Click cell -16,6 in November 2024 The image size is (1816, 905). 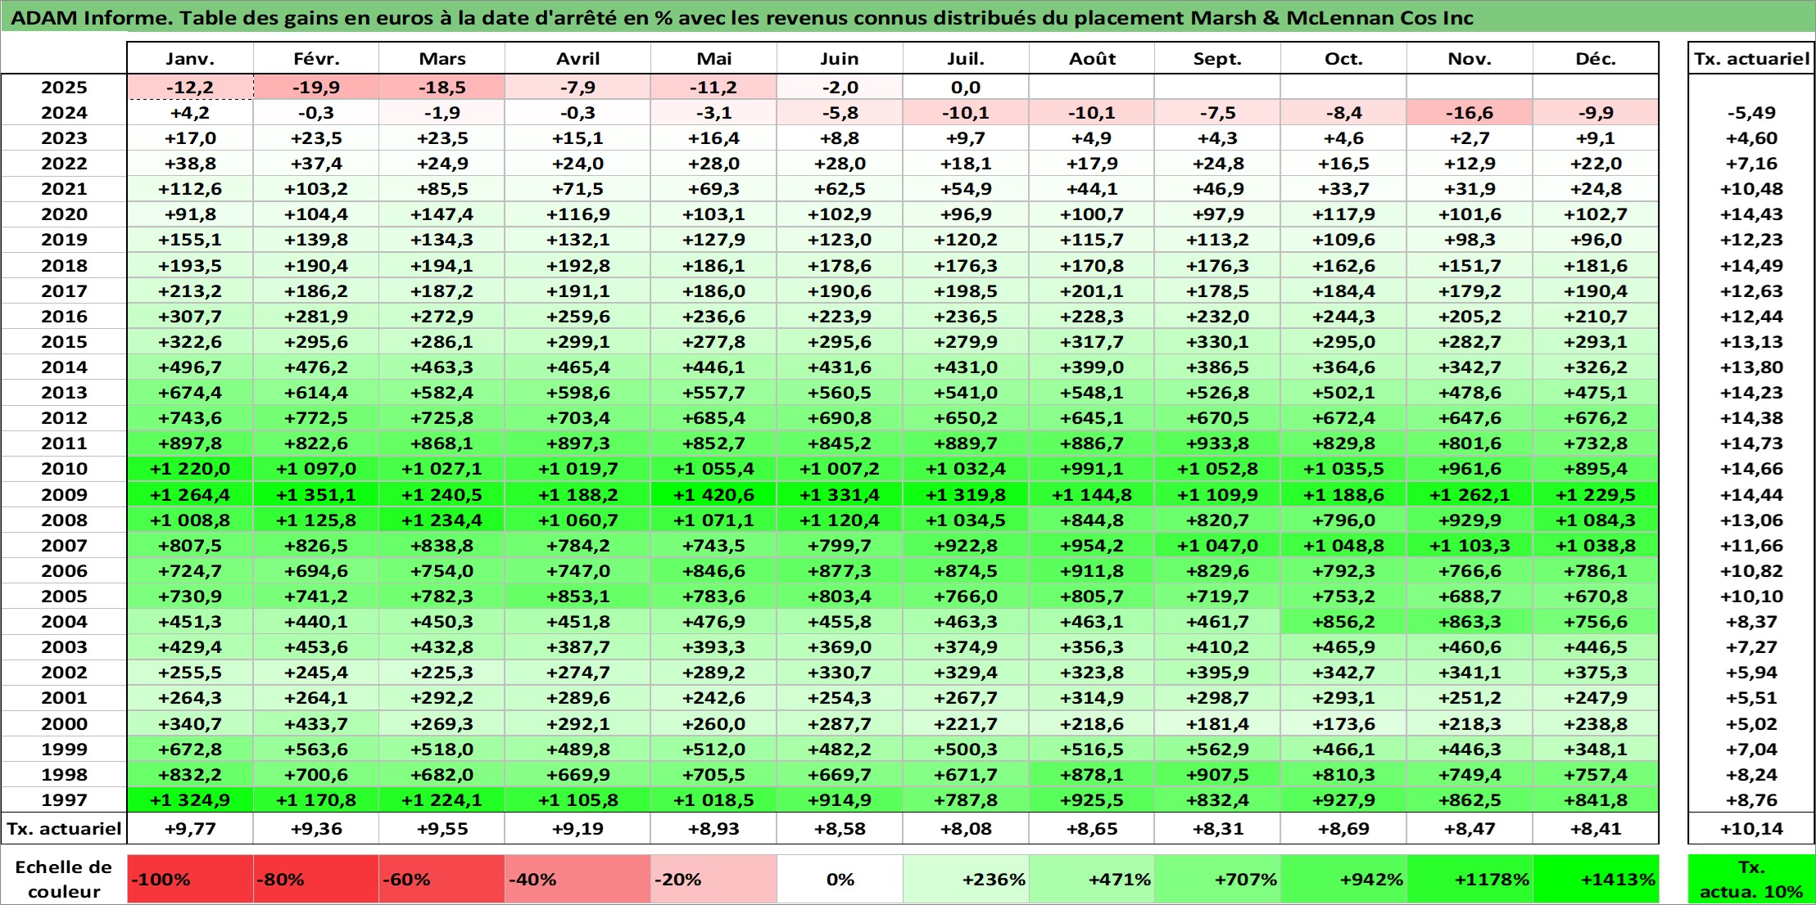(1470, 113)
